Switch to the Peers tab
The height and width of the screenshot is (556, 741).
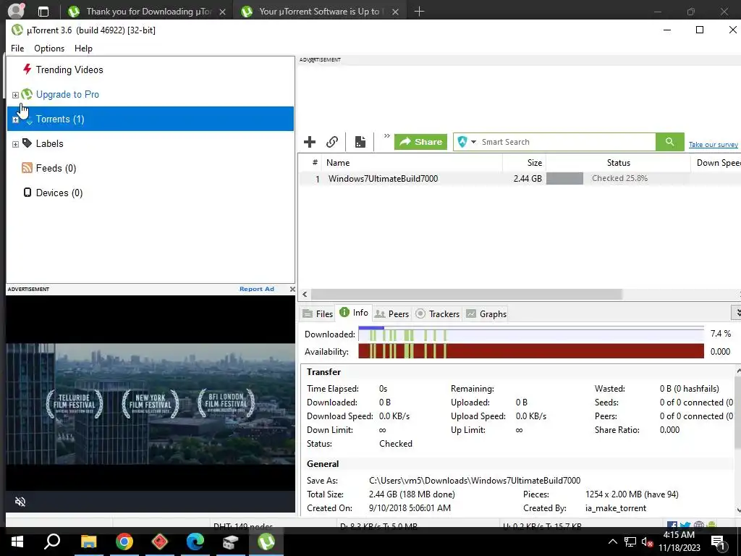pyautogui.click(x=391, y=314)
